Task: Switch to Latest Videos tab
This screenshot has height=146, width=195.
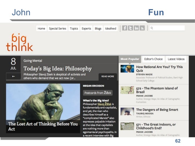Action: click(176, 59)
